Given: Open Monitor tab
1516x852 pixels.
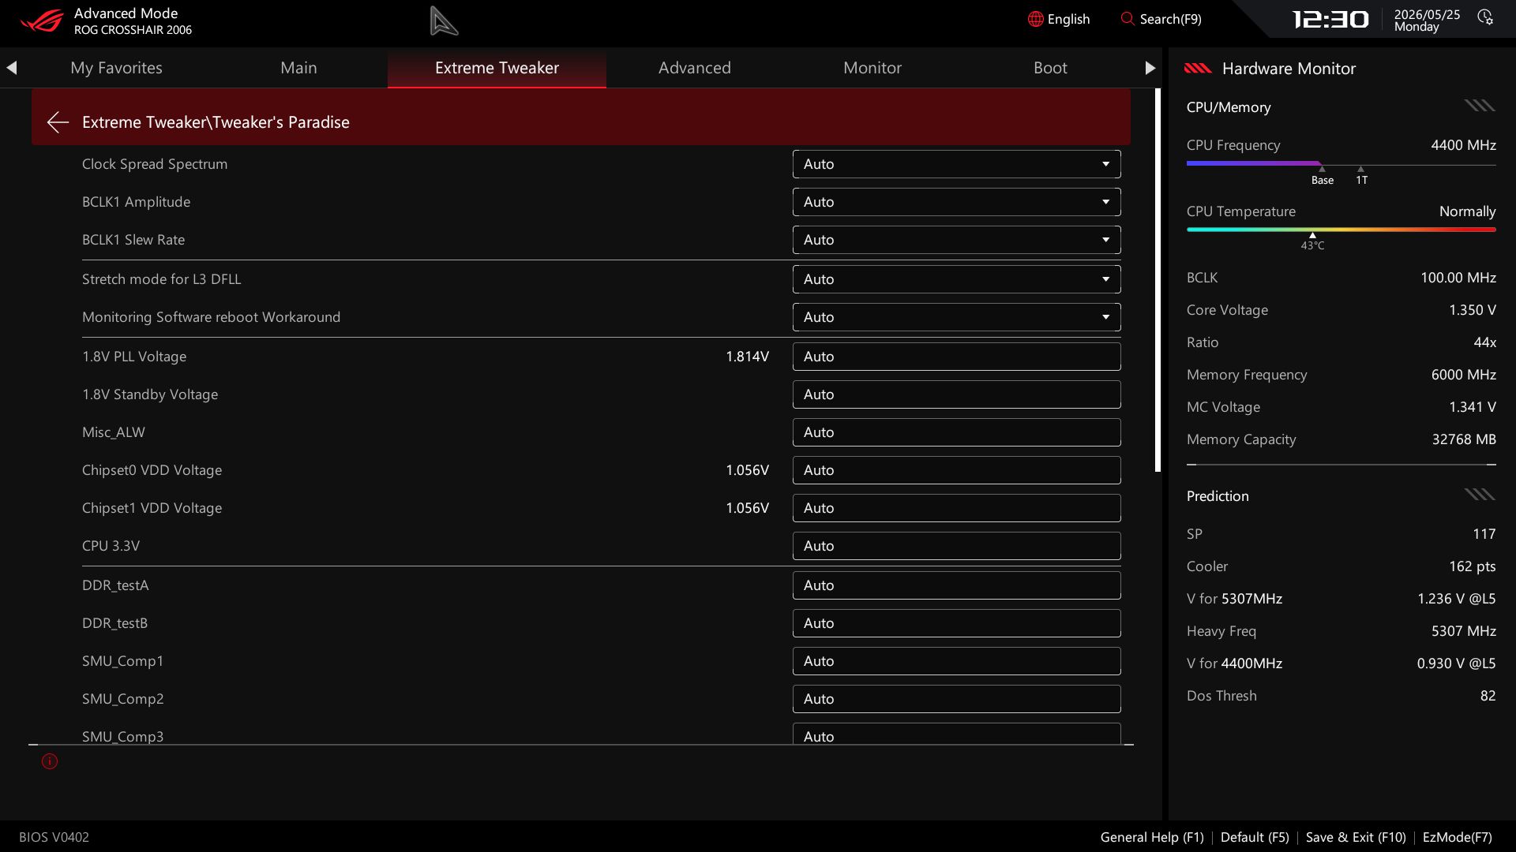Looking at the screenshot, I should (872, 68).
